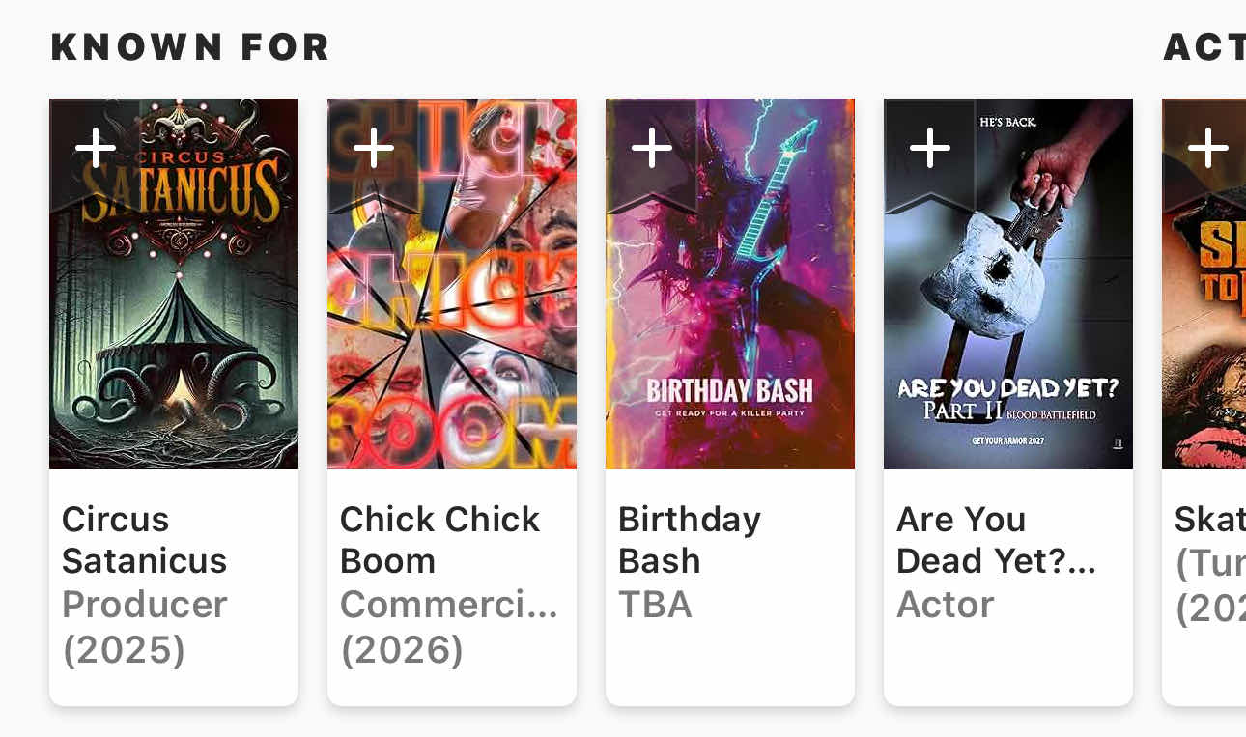Open the Circus Satanicus poster
Screen dimensions: 1246x737
[x=174, y=319]
